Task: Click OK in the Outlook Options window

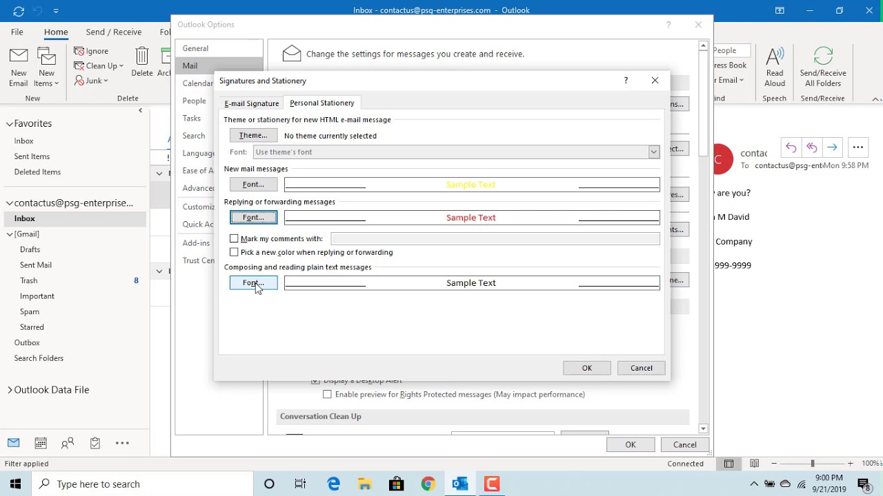Action: (631, 445)
